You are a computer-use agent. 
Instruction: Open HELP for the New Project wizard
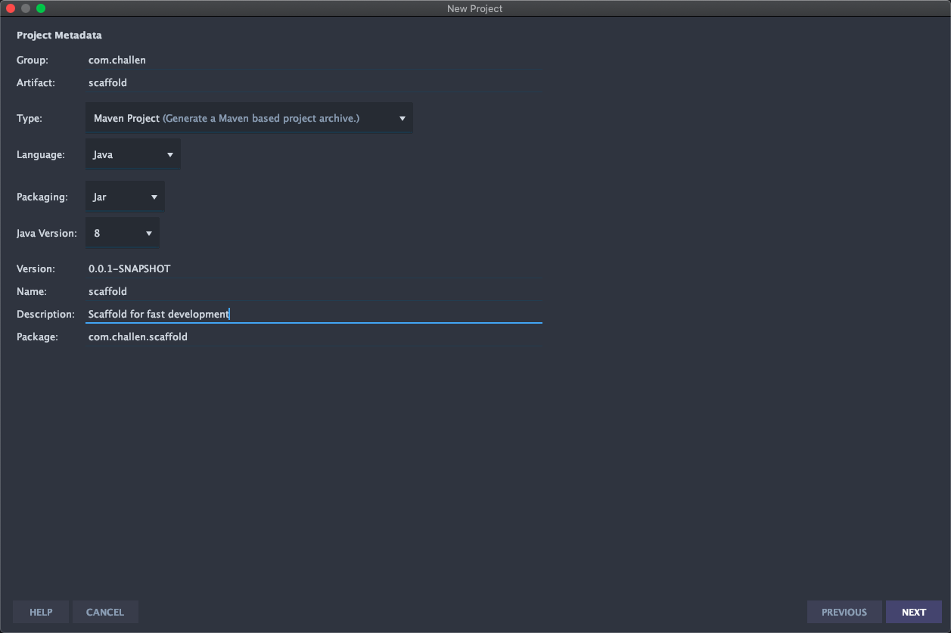point(41,612)
